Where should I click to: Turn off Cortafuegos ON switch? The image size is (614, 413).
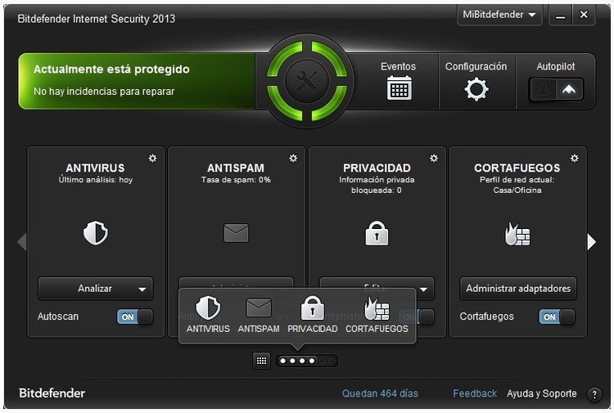point(557,316)
